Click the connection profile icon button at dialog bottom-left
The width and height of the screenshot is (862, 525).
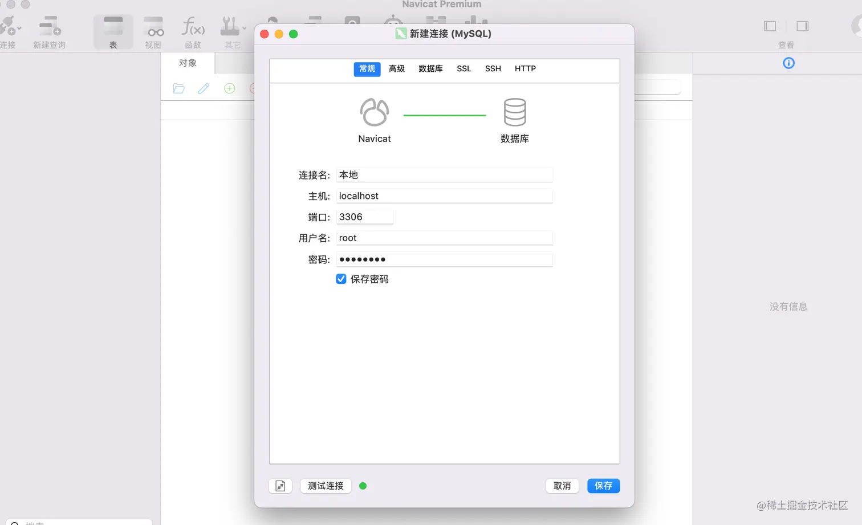pyautogui.click(x=280, y=486)
